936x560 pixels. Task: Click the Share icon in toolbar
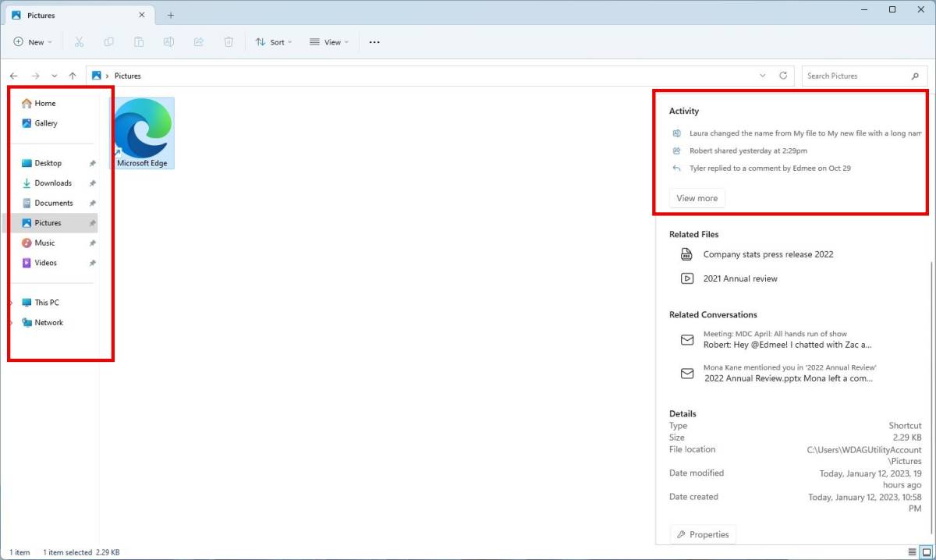pos(198,42)
